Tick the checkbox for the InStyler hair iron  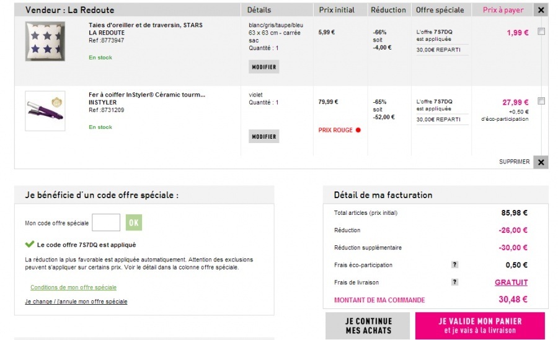coord(541,101)
